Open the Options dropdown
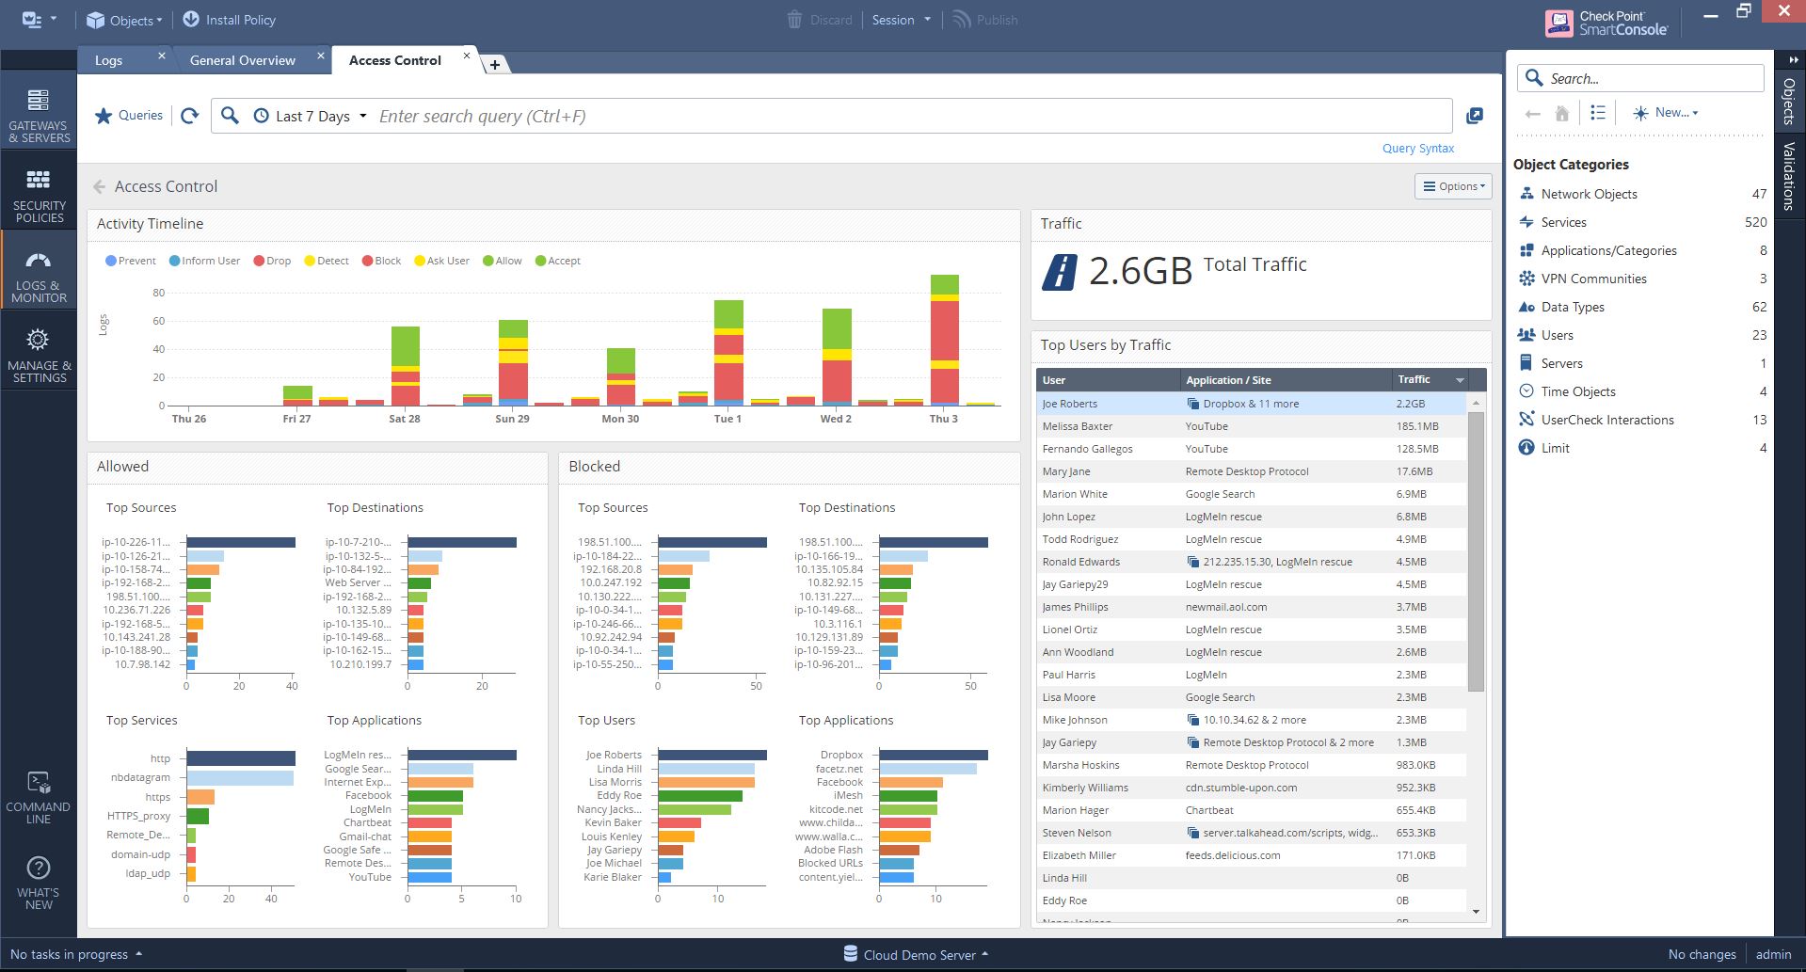This screenshot has width=1806, height=972. click(x=1454, y=186)
